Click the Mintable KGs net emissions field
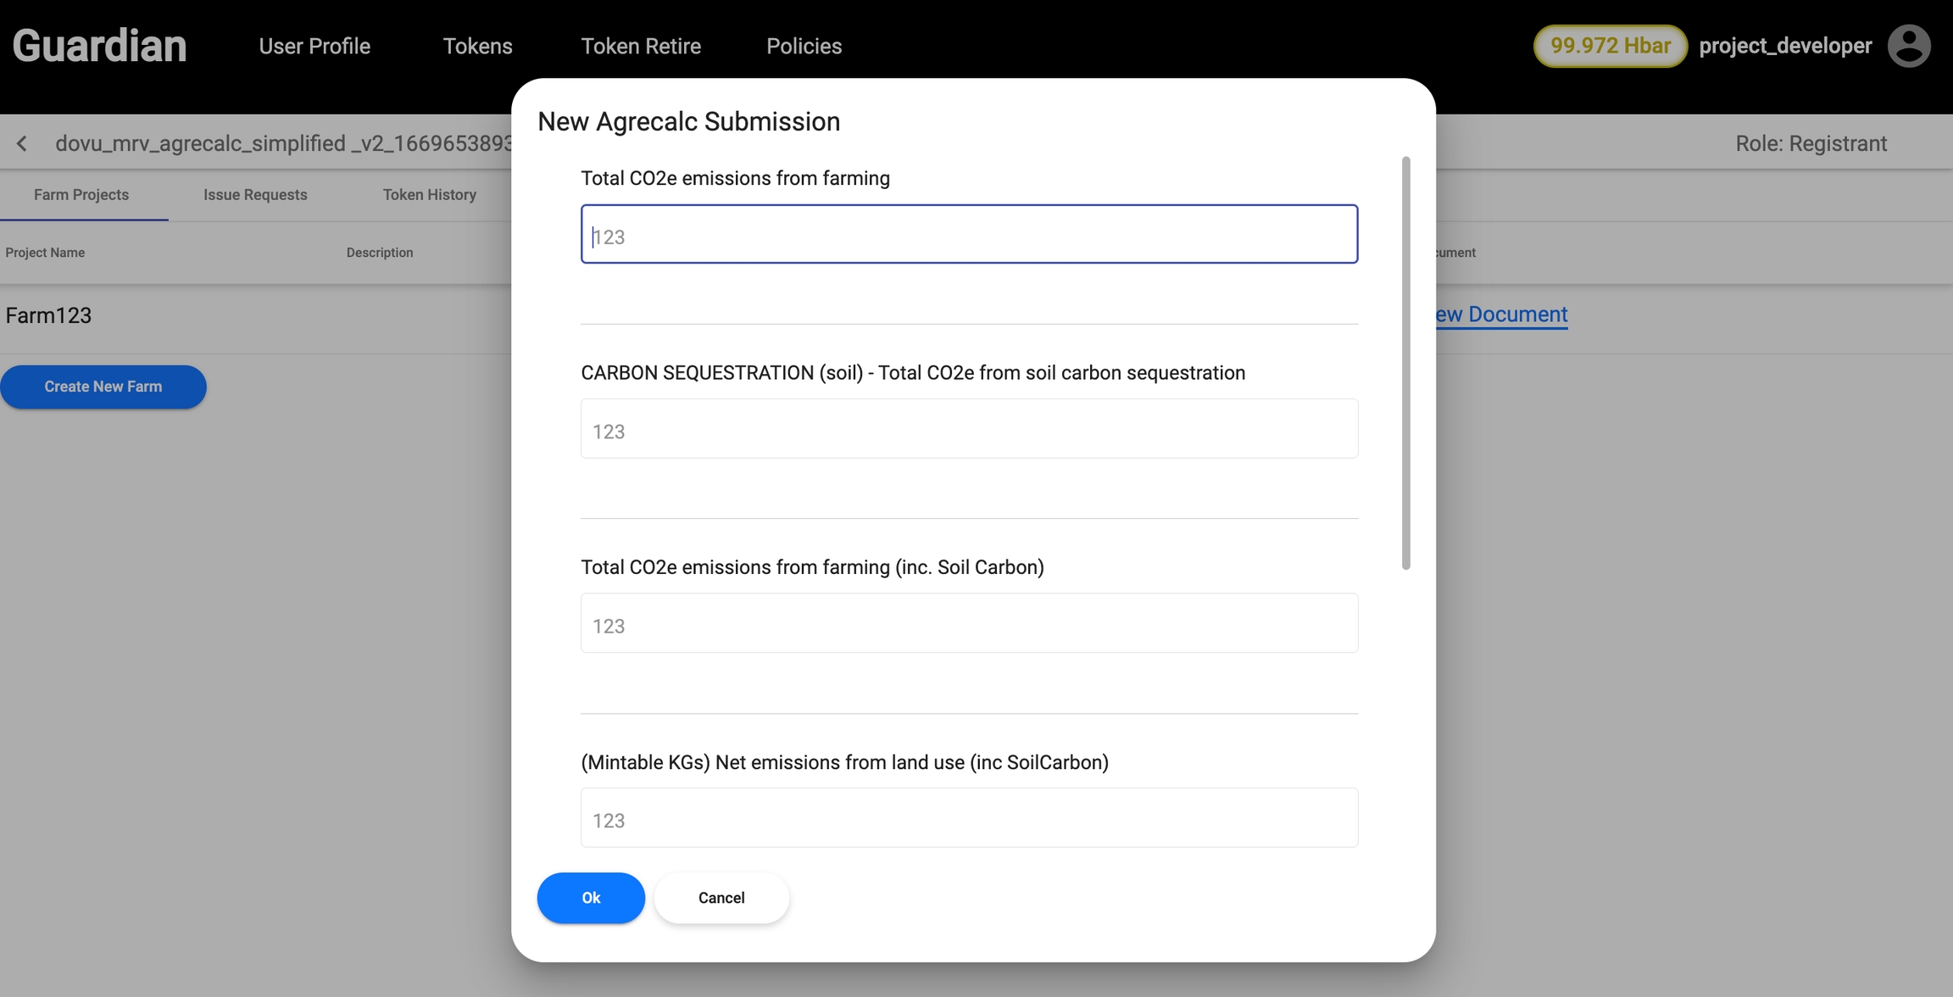 [969, 817]
